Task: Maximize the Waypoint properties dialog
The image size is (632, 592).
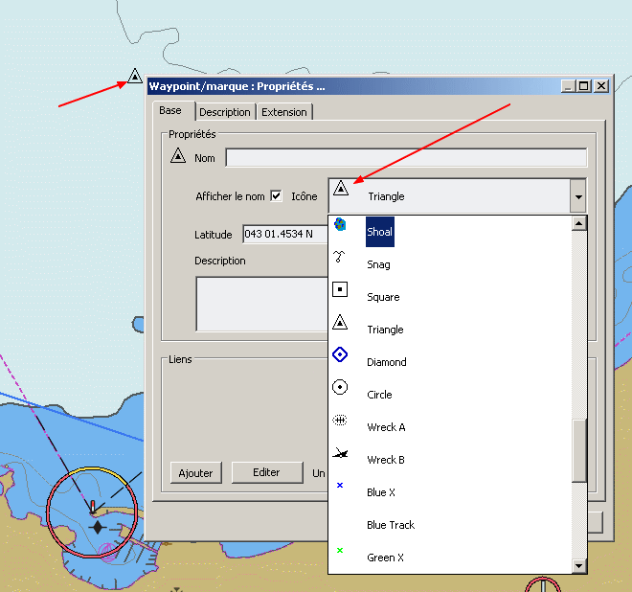Action: pos(584,86)
